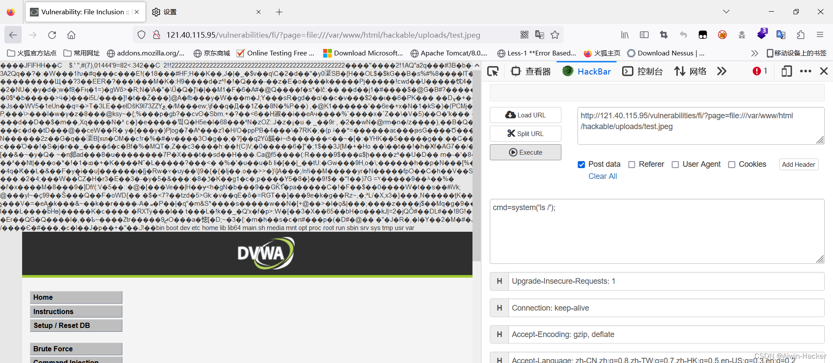833x363 pixels.
Task: Click the red error count indicator
Action: pos(760,71)
